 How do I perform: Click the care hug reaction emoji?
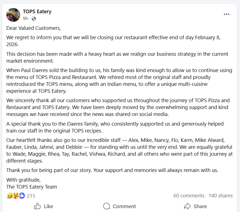(16, 196)
